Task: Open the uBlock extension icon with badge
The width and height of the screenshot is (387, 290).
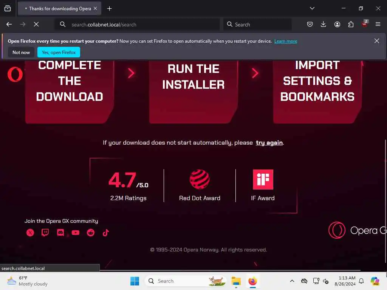Action: (365, 24)
